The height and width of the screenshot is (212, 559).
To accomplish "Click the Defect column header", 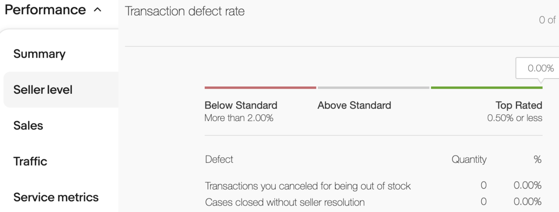I will [219, 159].
